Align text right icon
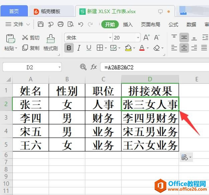 (194, 48)
